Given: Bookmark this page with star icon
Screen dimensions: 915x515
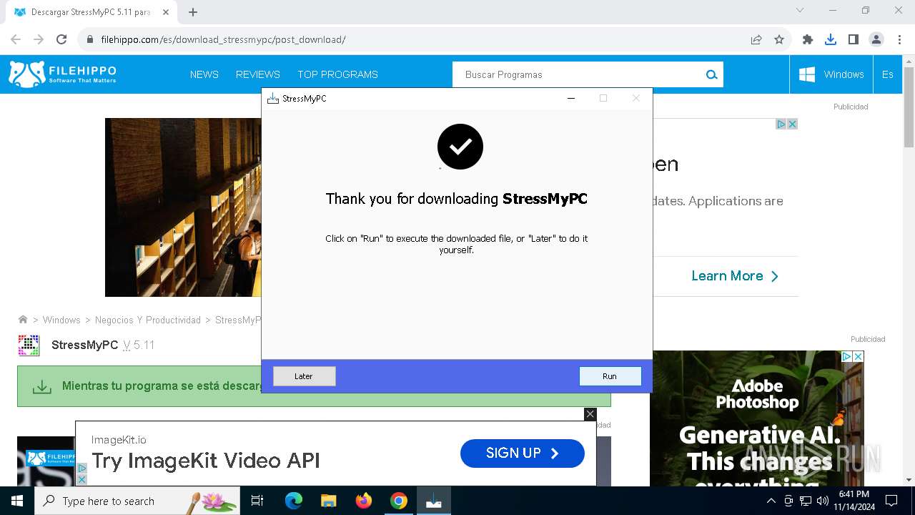Looking at the screenshot, I should tap(779, 39).
